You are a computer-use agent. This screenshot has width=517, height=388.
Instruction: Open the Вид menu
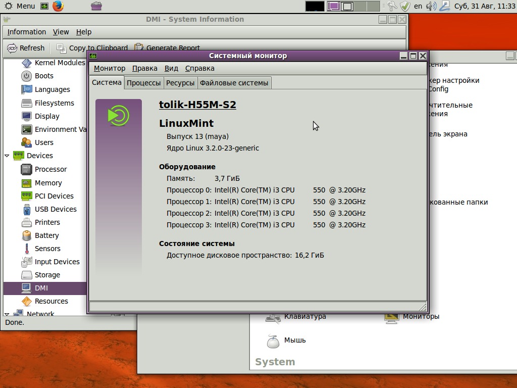[x=171, y=68]
